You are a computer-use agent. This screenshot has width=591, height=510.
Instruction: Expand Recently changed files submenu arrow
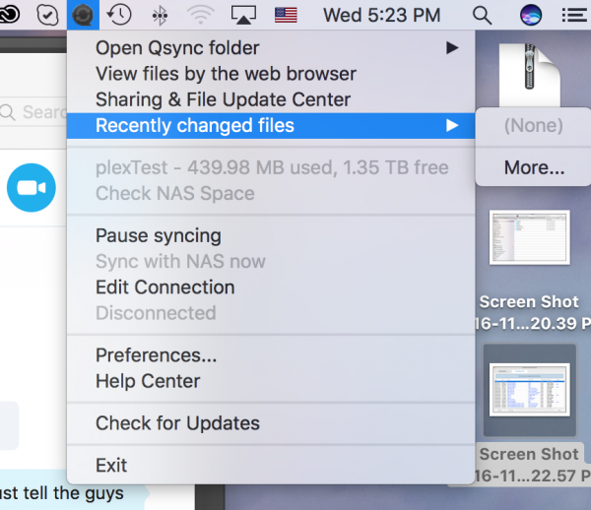point(452,125)
